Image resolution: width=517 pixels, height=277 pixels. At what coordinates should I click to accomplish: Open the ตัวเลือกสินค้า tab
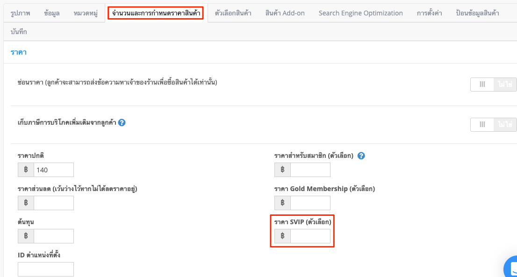tap(233, 13)
